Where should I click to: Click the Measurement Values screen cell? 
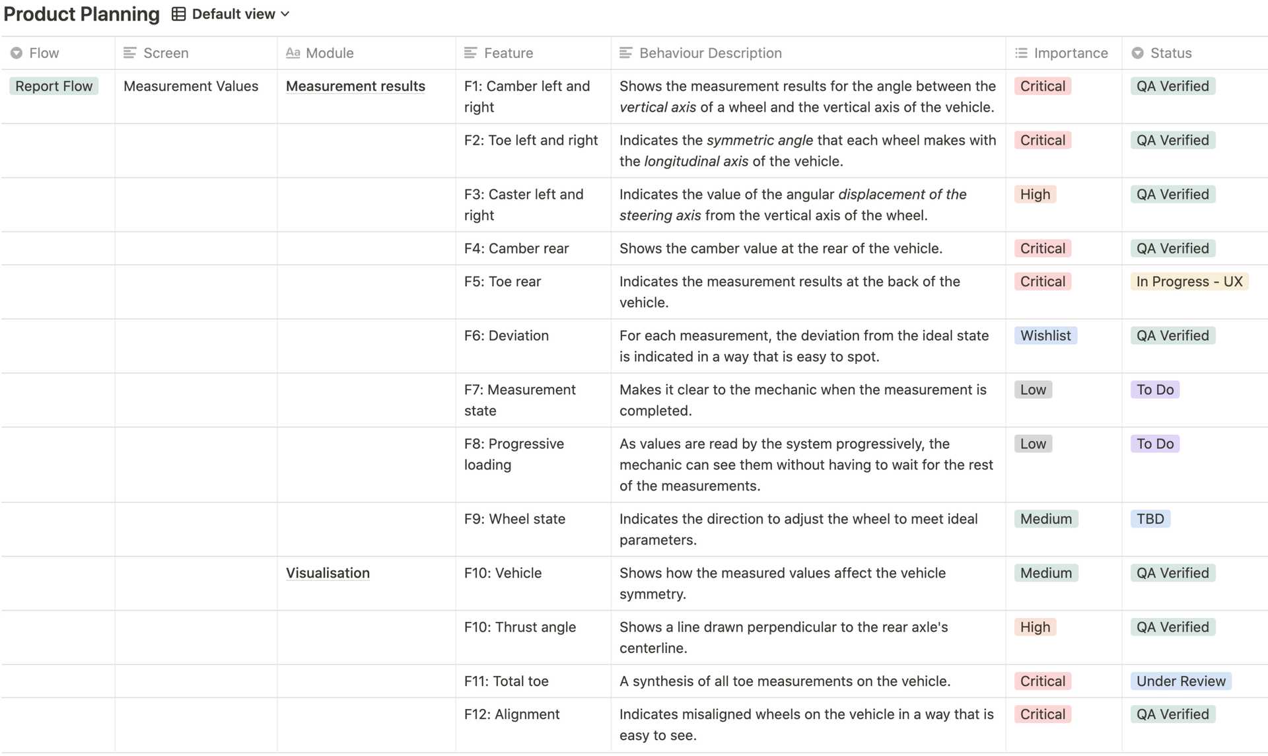tap(191, 86)
